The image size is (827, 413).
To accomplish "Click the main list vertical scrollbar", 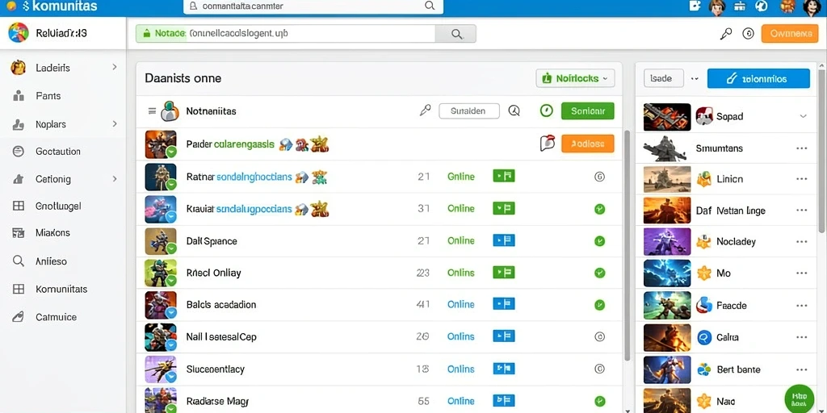I will (x=627, y=245).
